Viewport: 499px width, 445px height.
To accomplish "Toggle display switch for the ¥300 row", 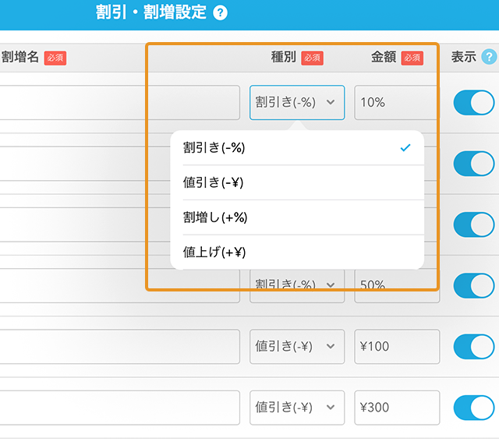I will 474,408.
